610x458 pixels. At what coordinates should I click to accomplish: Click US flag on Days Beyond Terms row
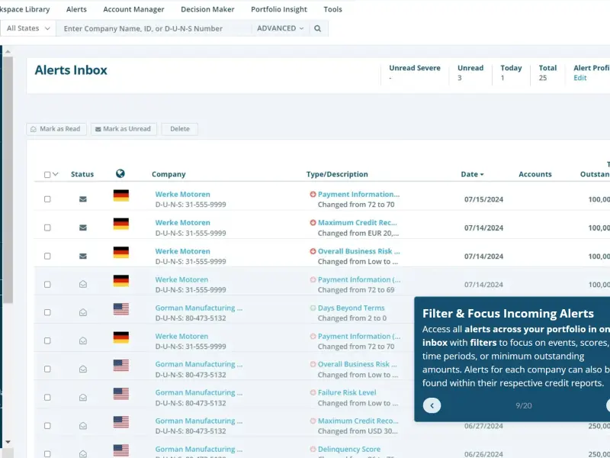tap(121, 309)
